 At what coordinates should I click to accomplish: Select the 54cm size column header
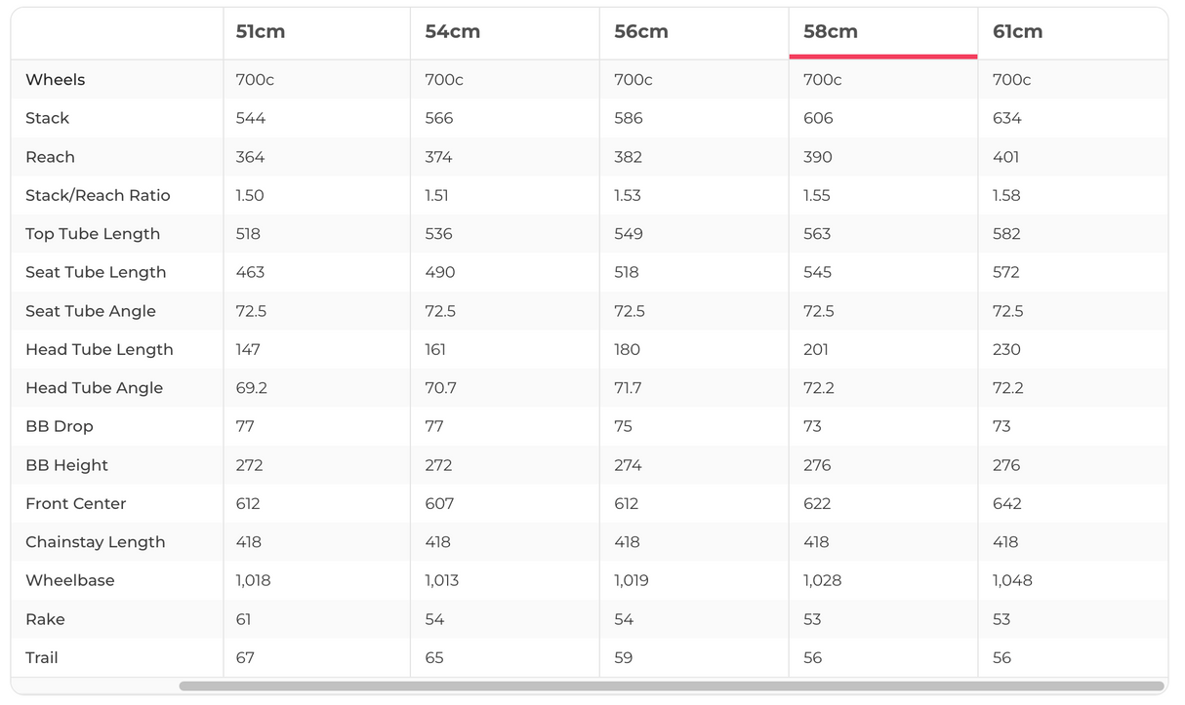(x=452, y=31)
